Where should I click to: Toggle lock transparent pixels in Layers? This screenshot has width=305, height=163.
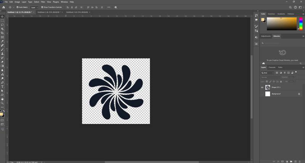click(x=267, y=82)
